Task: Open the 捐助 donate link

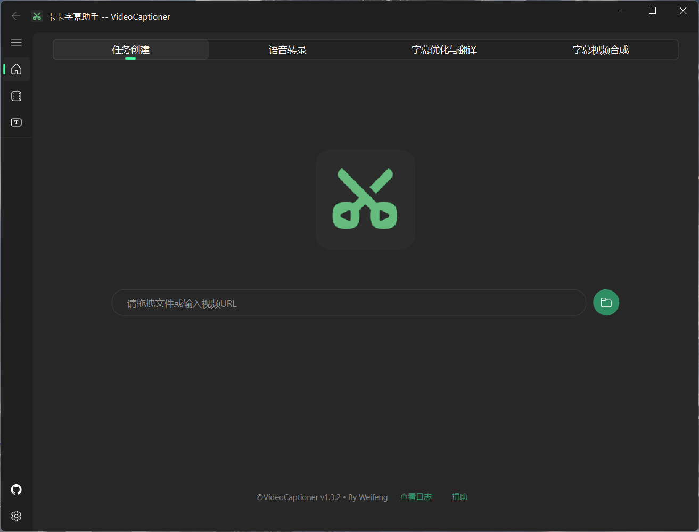Action: pos(459,497)
